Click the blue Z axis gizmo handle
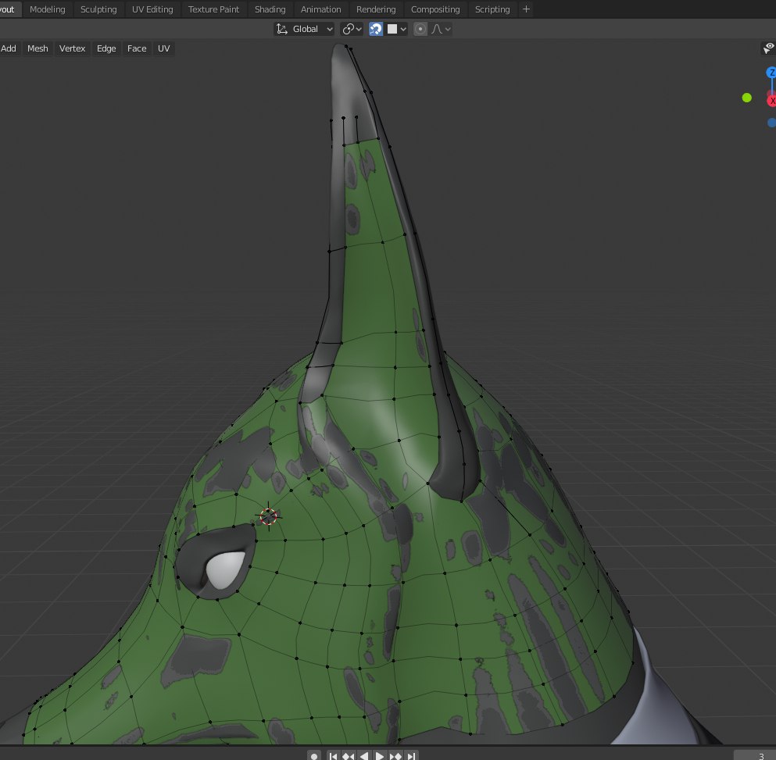The width and height of the screenshot is (776, 760). coord(771,73)
